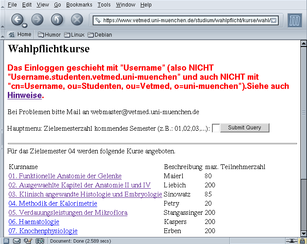Click the security padlock icon

click(x=302, y=241)
